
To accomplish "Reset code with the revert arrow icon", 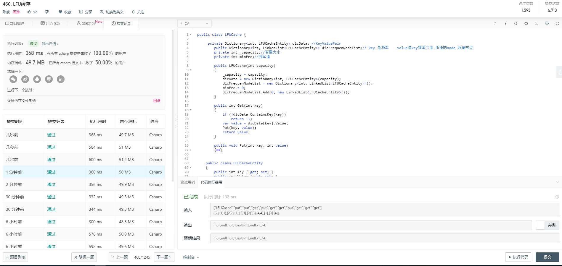I will 526,23.
